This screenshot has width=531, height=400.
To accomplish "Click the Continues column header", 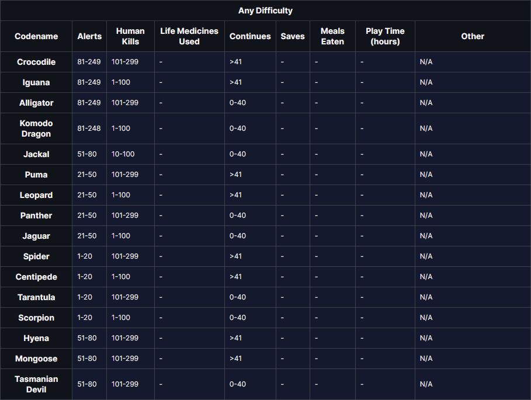I will 250,36.
